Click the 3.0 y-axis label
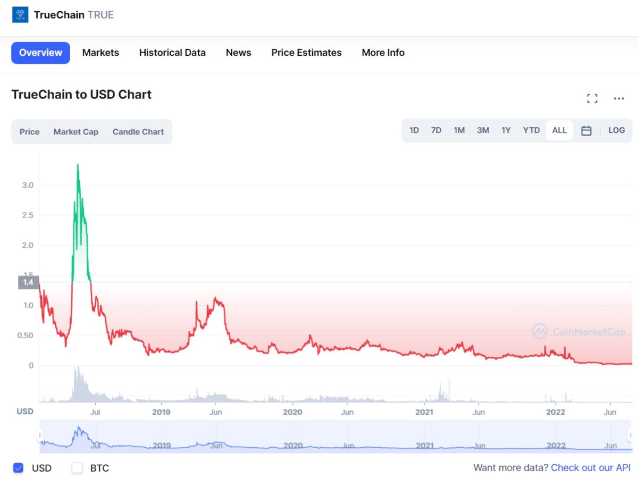 pos(28,185)
